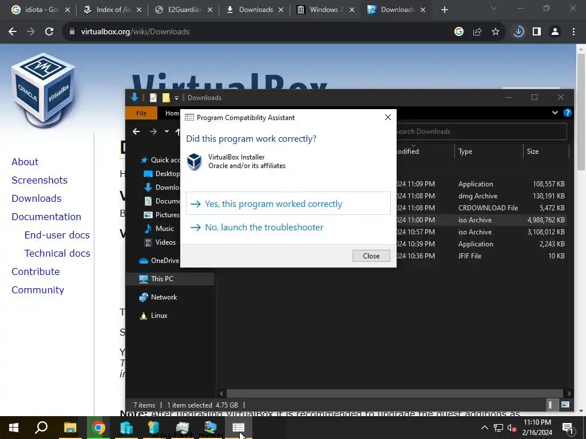
Task: Open the Documentation link in sidebar
Action: 46,217
